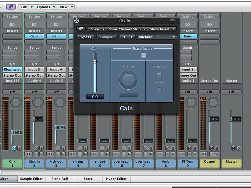Switch to the Sample Editor tab

[x=31, y=179]
